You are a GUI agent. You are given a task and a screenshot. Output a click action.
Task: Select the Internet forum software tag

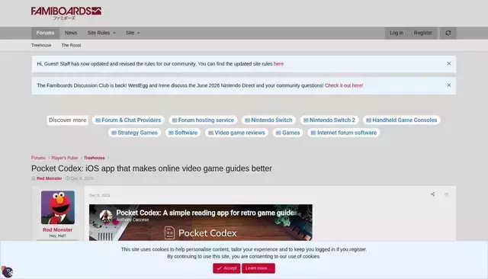coord(344,133)
